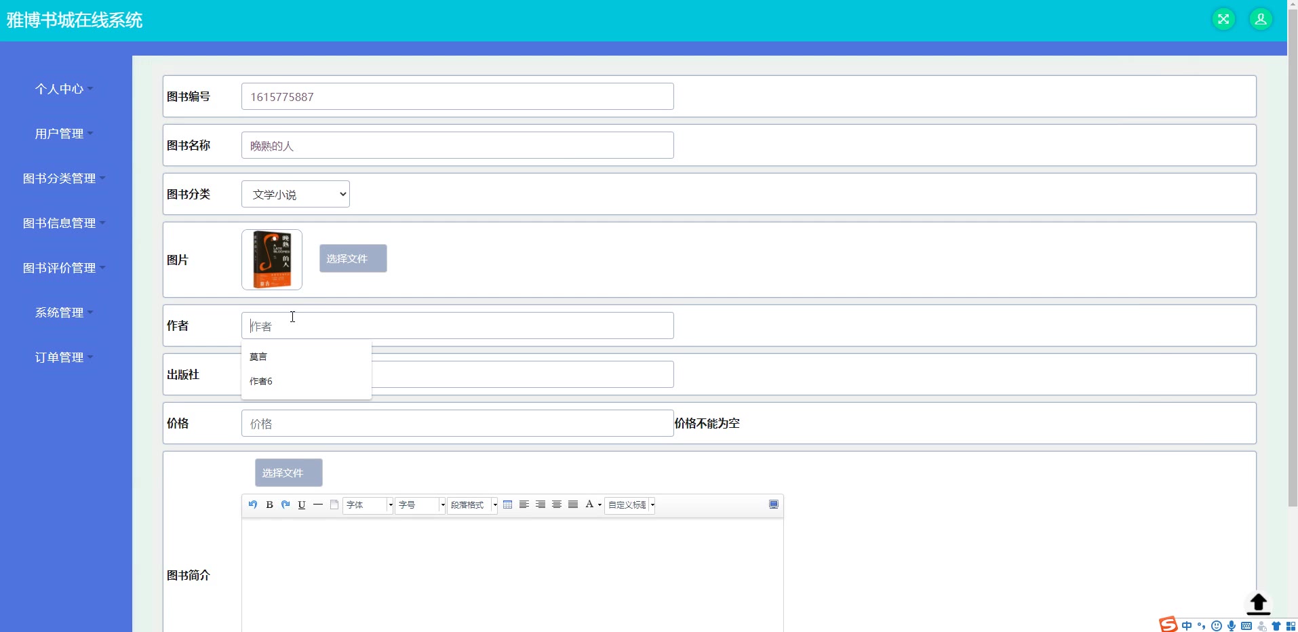Insert a horizontal rule from editor toolbar
Viewport: 1298px width, 632px height.
(318, 505)
